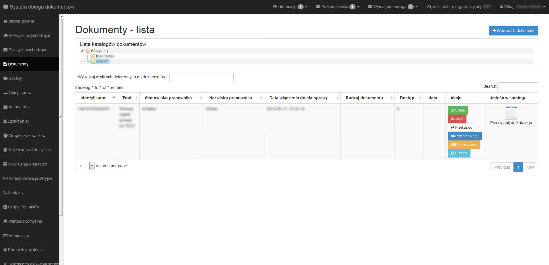This screenshot has width=549, height=265.
Task: Delete the document with Usuń button
Action: coord(457,119)
